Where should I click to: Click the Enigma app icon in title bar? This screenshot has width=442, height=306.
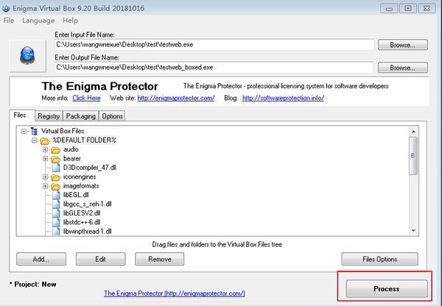6,8
